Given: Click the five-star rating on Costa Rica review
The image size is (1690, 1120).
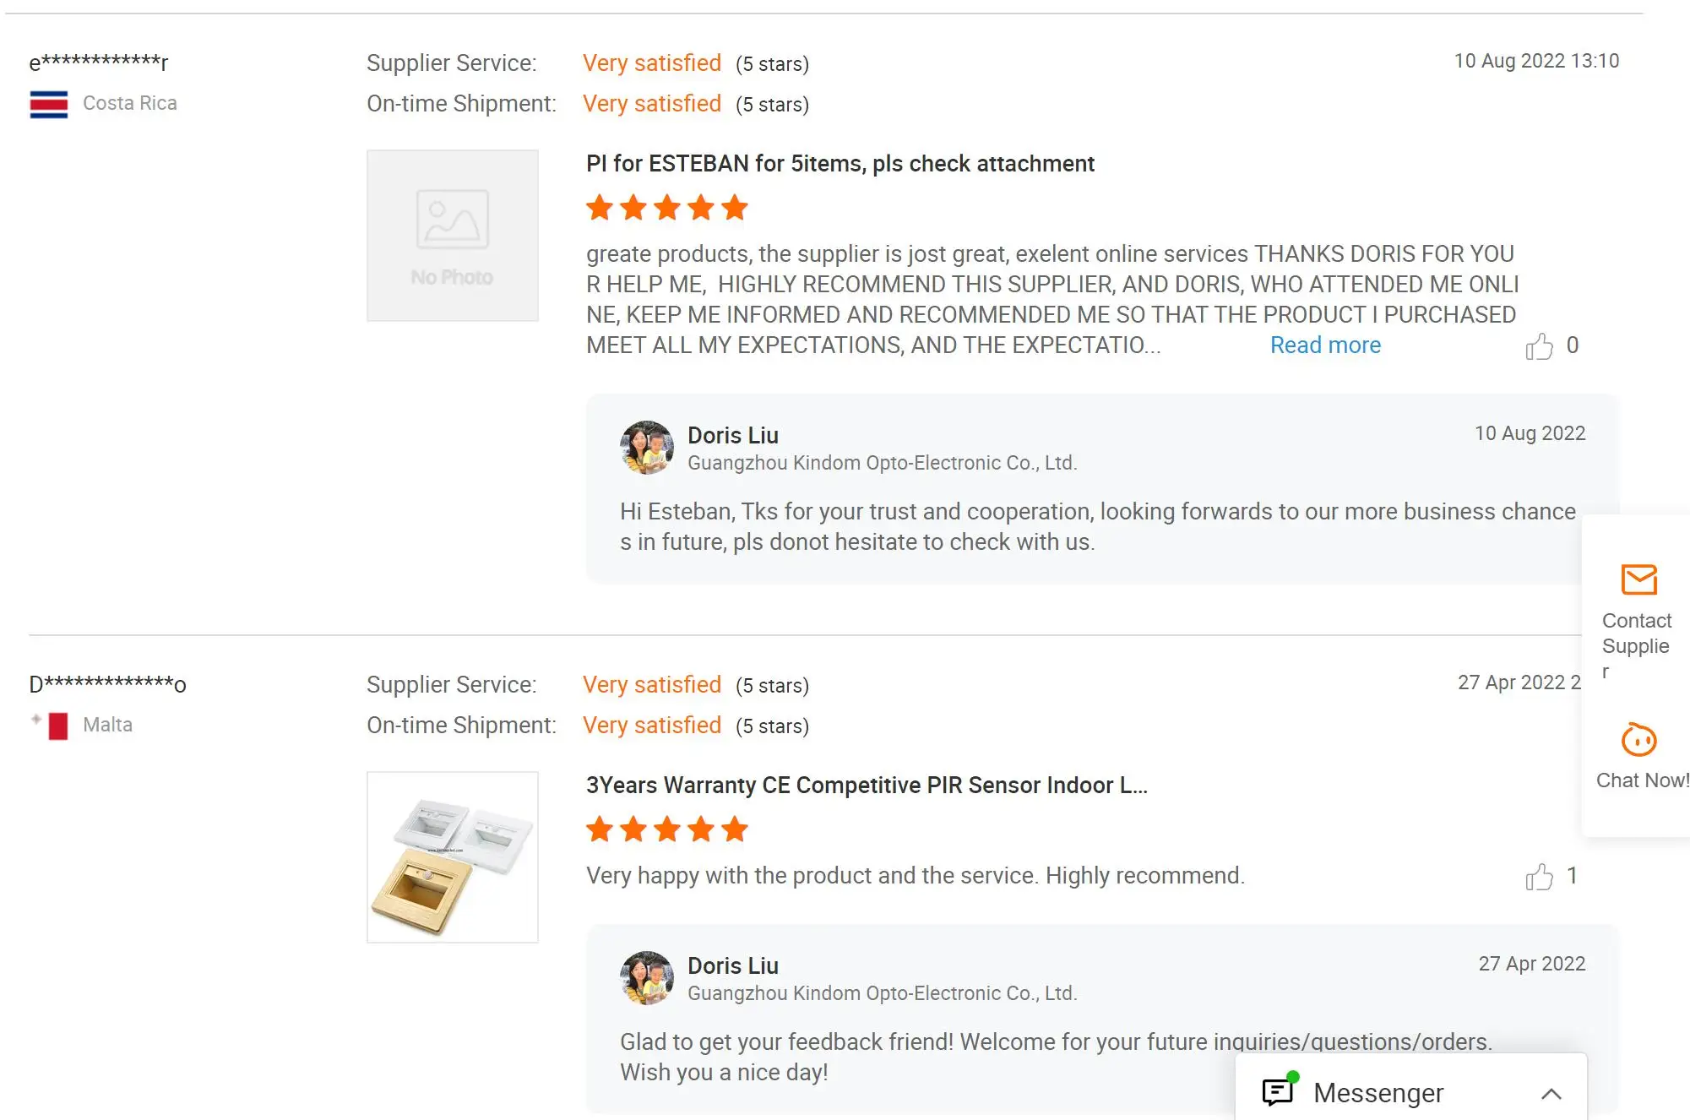Looking at the screenshot, I should click(667, 208).
